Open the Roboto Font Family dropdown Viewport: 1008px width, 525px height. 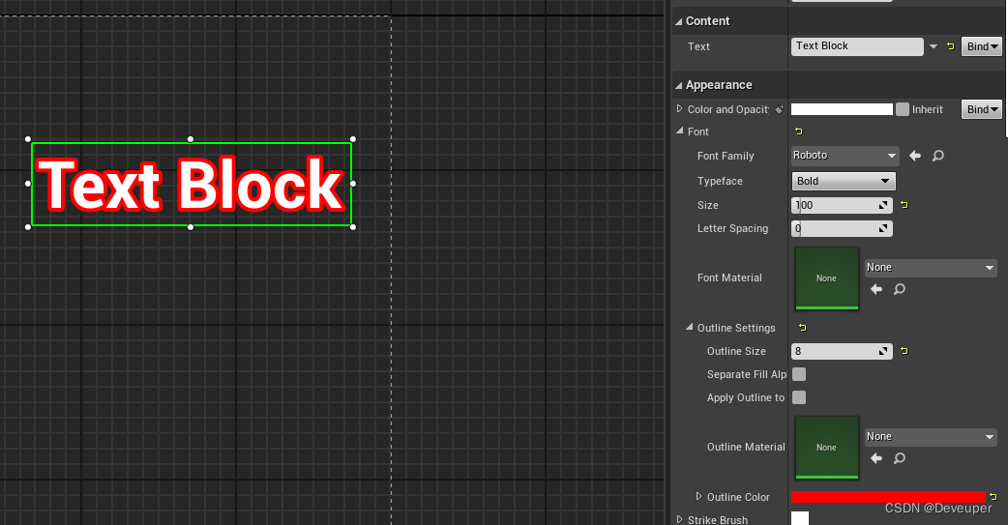845,156
